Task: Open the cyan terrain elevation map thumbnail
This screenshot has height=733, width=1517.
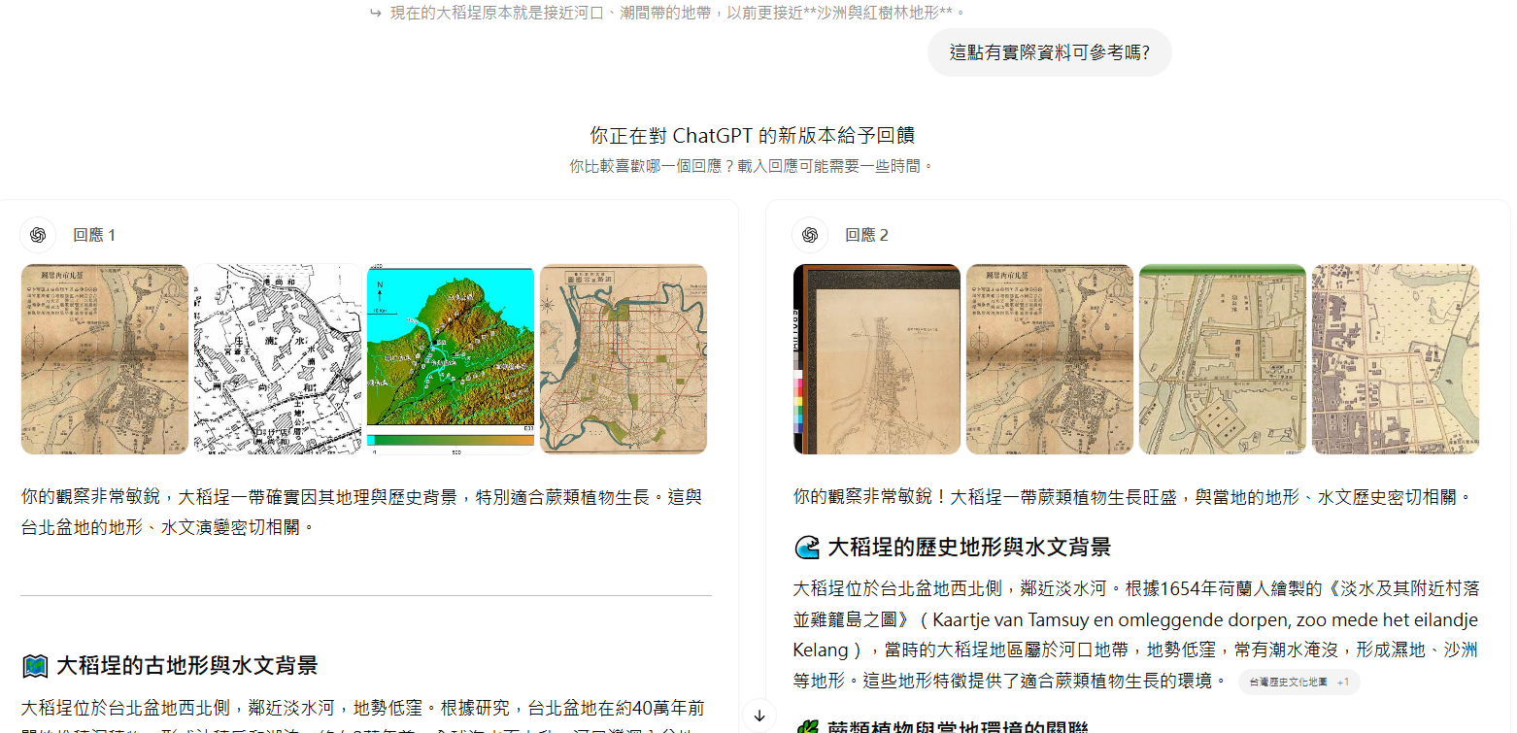Action: tap(451, 359)
